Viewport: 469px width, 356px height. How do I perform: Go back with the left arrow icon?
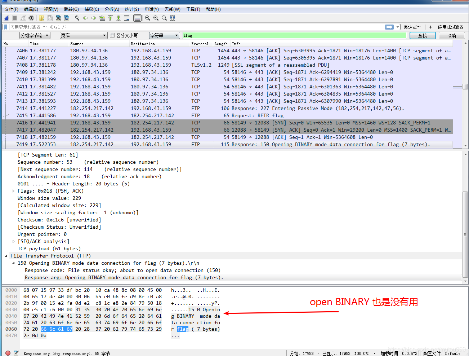85,18
